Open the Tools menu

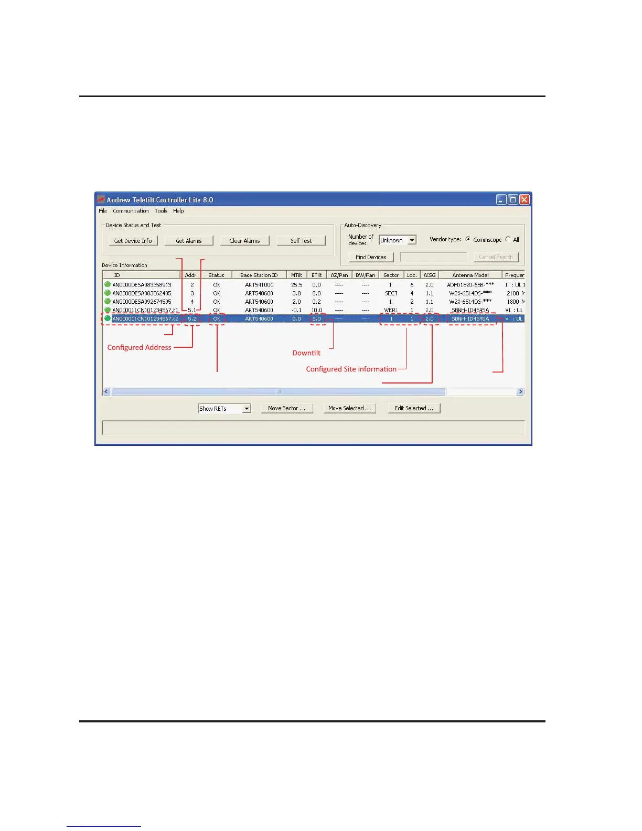161,211
